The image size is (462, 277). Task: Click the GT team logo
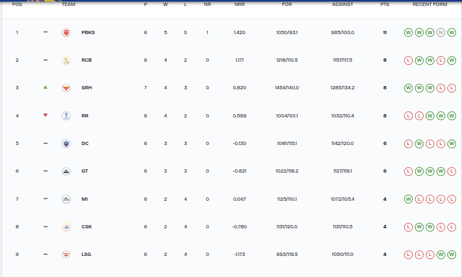pyautogui.click(x=66, y=171)
